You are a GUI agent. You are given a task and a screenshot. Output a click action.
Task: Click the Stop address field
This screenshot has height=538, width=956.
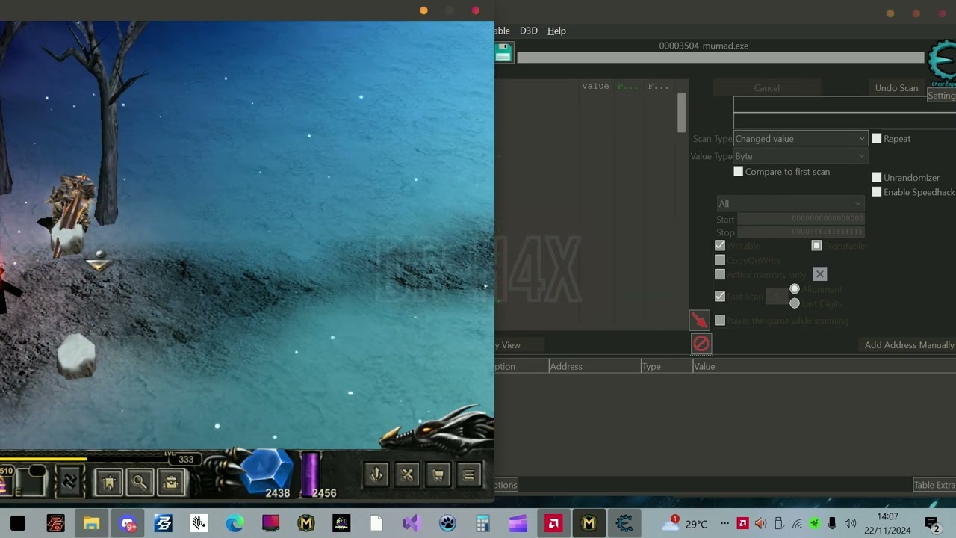(x=801, y=232)
